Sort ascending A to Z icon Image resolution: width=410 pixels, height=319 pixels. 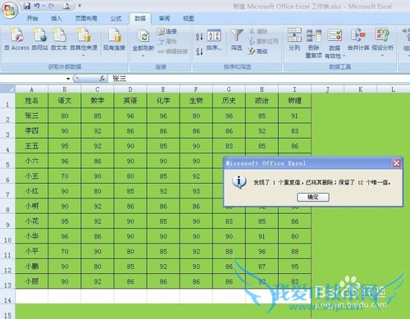click(199, 36)
